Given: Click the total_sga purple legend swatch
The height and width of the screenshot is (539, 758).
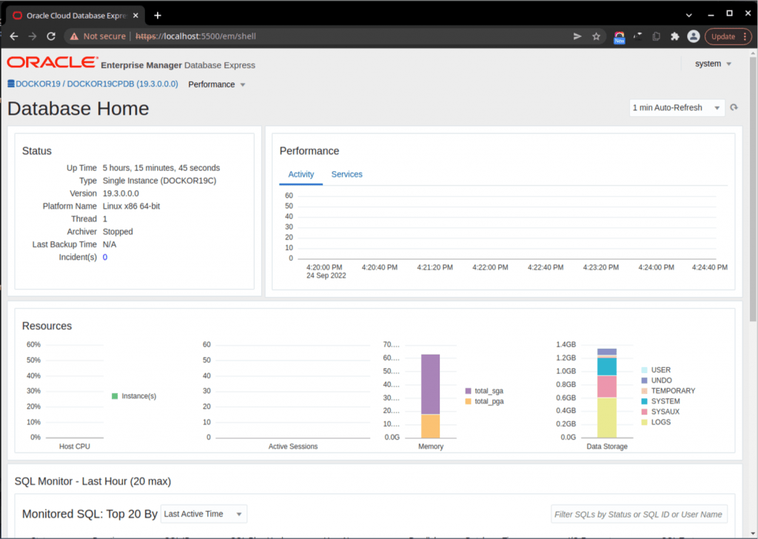Looking at the screenshot, I should click(x=468, y=391).
